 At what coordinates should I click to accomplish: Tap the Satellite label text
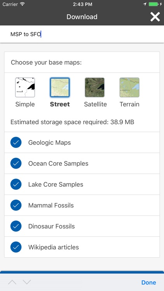[x=95, y=104]
